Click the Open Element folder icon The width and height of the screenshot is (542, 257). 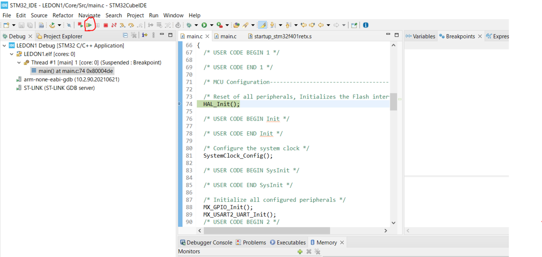pos(236,25)
